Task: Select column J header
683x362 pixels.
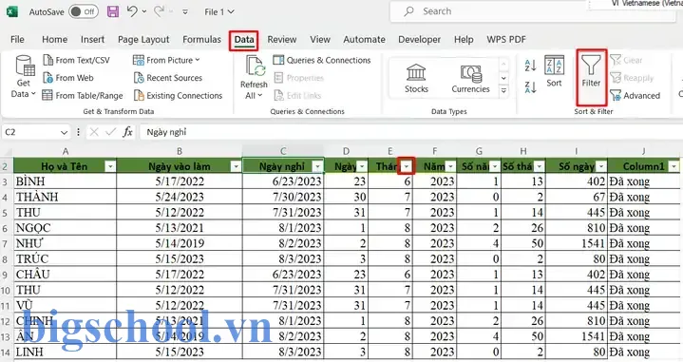Action: (x=643, y=151)
